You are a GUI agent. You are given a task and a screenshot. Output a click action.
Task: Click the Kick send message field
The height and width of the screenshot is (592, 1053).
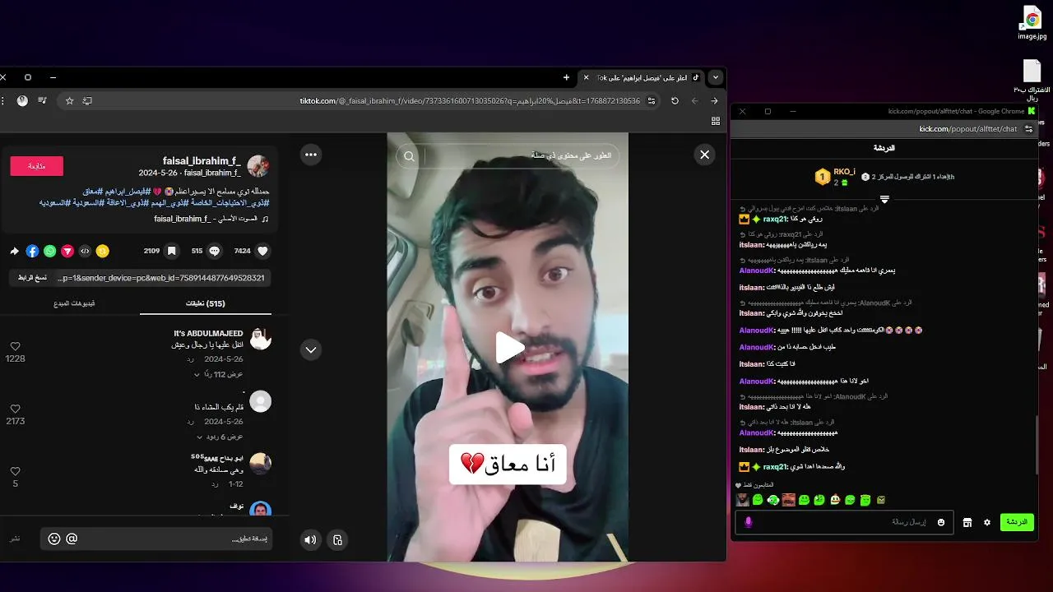point(844,522)
